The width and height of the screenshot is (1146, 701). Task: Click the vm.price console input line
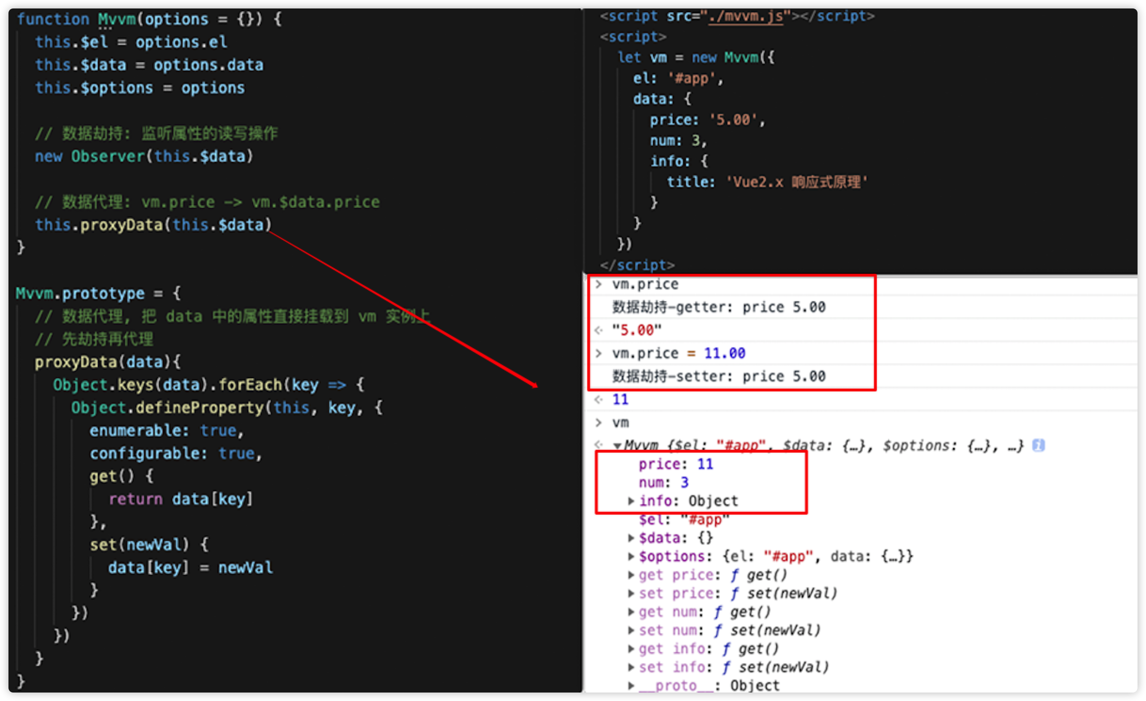(645, 285)
